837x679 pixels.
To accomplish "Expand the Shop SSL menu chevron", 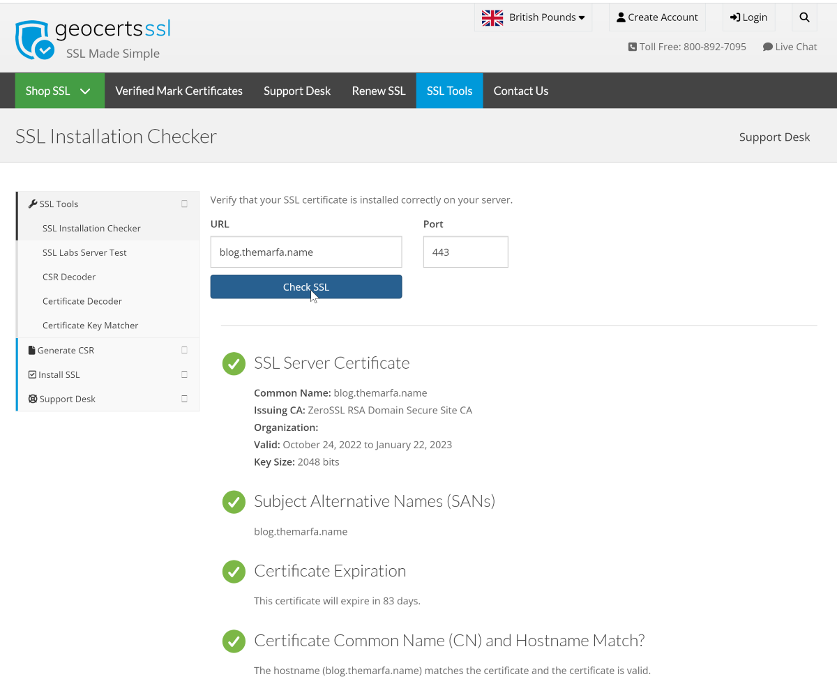I will [x=85, y=91].
